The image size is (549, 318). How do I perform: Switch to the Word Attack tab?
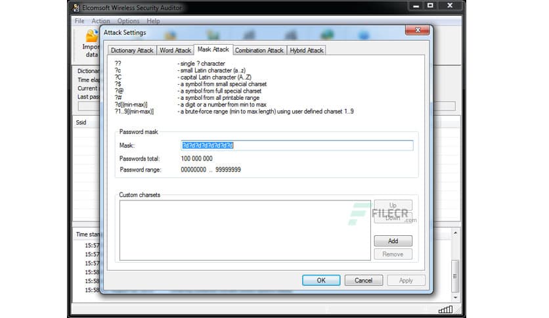coord(175,51)
